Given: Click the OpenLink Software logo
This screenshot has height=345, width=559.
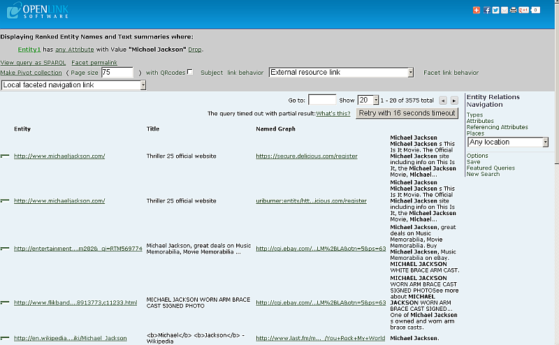Looking at the screenshot, I should click(38, 10).
